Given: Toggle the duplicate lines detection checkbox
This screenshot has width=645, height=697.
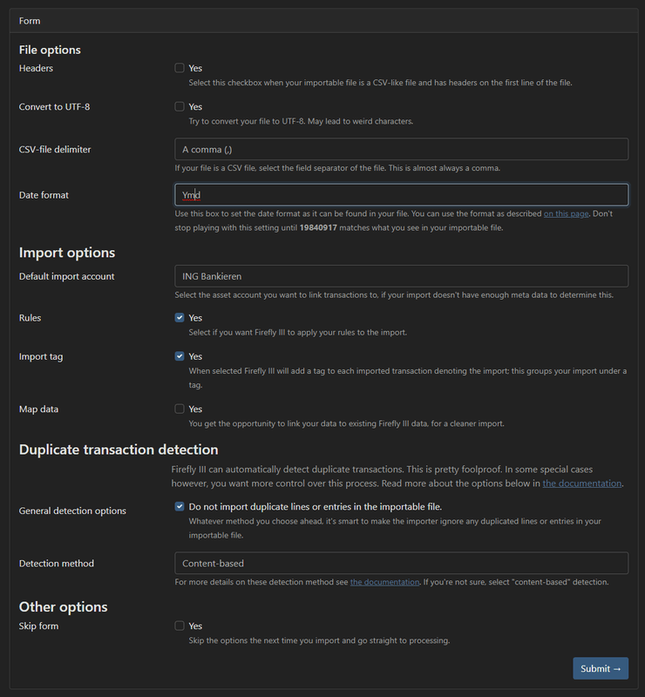Looking at the screenshot, I should 180,506.
